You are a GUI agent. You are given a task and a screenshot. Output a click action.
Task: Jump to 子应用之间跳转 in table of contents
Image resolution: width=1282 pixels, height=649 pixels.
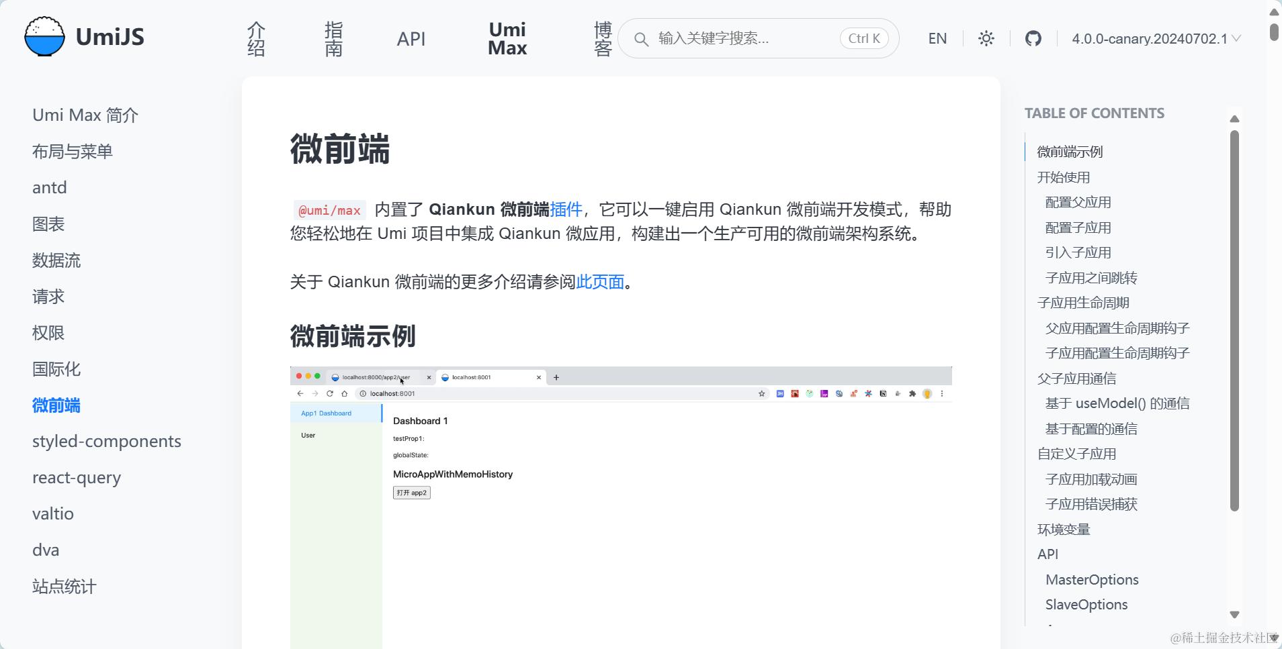1091,278
